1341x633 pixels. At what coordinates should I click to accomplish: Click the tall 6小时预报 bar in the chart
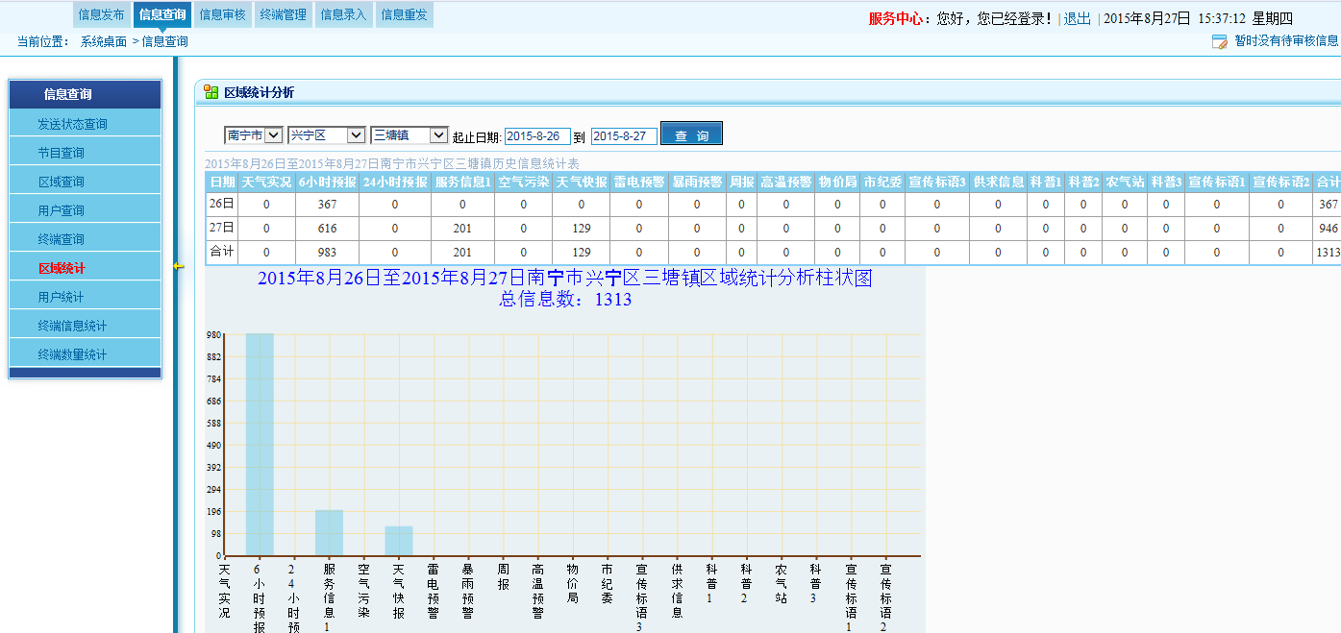[x=259, y=442]
